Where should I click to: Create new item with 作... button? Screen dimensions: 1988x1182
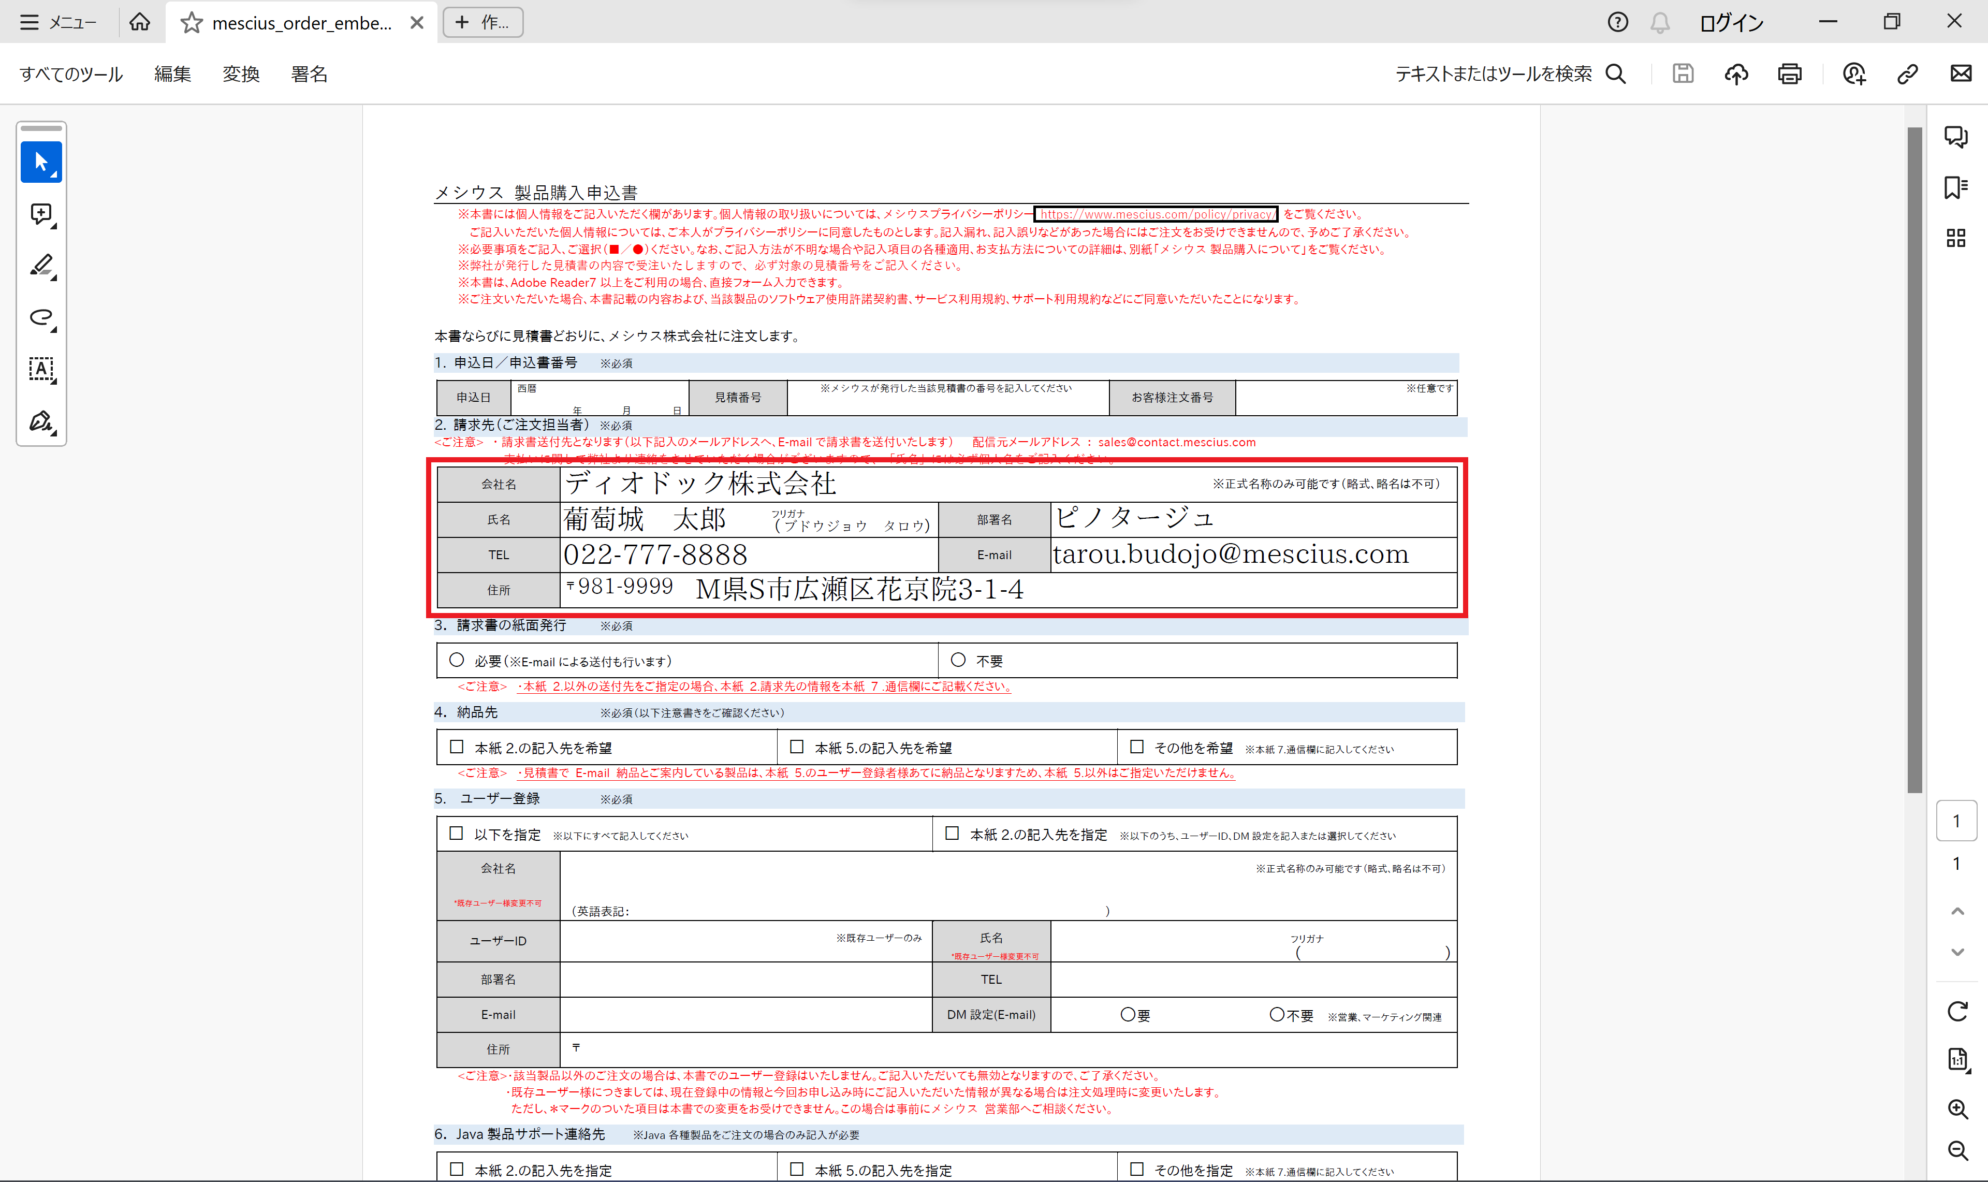tap(483, 22)
